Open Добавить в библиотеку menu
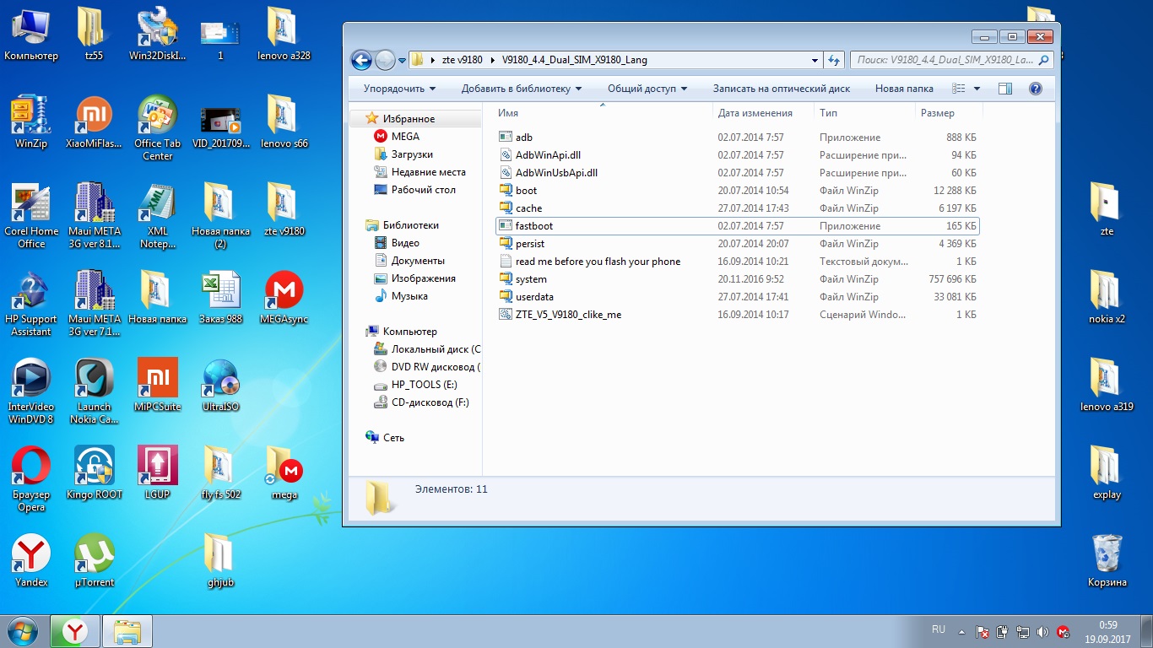Image resolution: width=1153 pixels, height=648 pixels. [521, 89]
